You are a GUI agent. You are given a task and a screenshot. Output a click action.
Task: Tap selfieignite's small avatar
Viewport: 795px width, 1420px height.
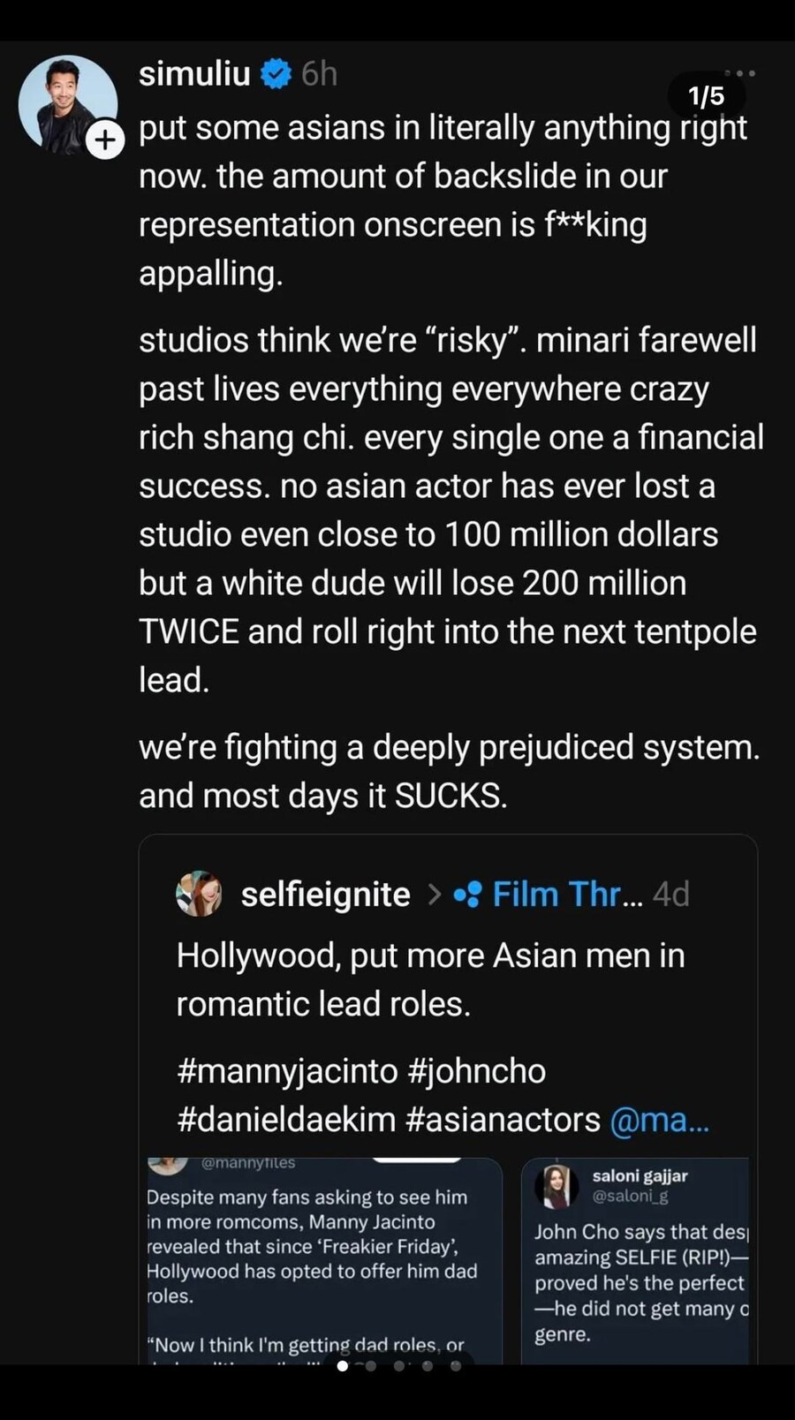[x=199, y=894]
